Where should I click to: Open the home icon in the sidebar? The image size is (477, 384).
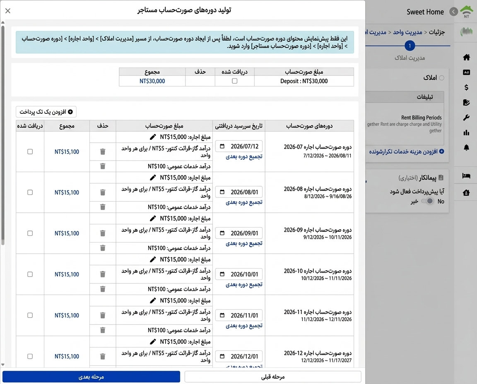click(466, 57)
